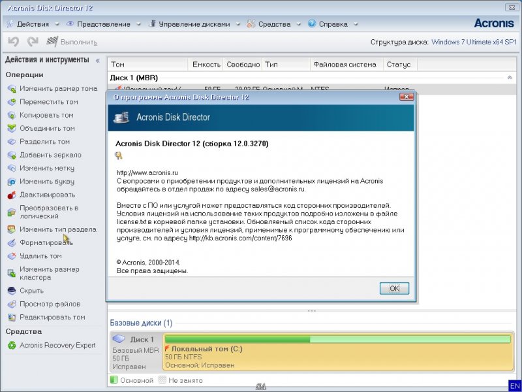522x392 pixels.
Task: Collapse the Диск 1 (MBR) group
Action: 510,77
